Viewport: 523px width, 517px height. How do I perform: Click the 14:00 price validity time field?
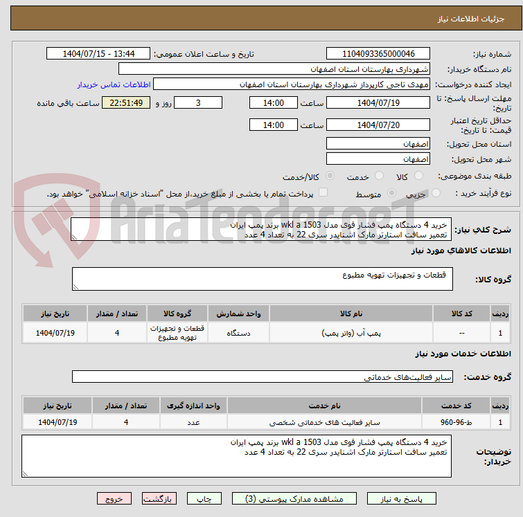point(273,125)
